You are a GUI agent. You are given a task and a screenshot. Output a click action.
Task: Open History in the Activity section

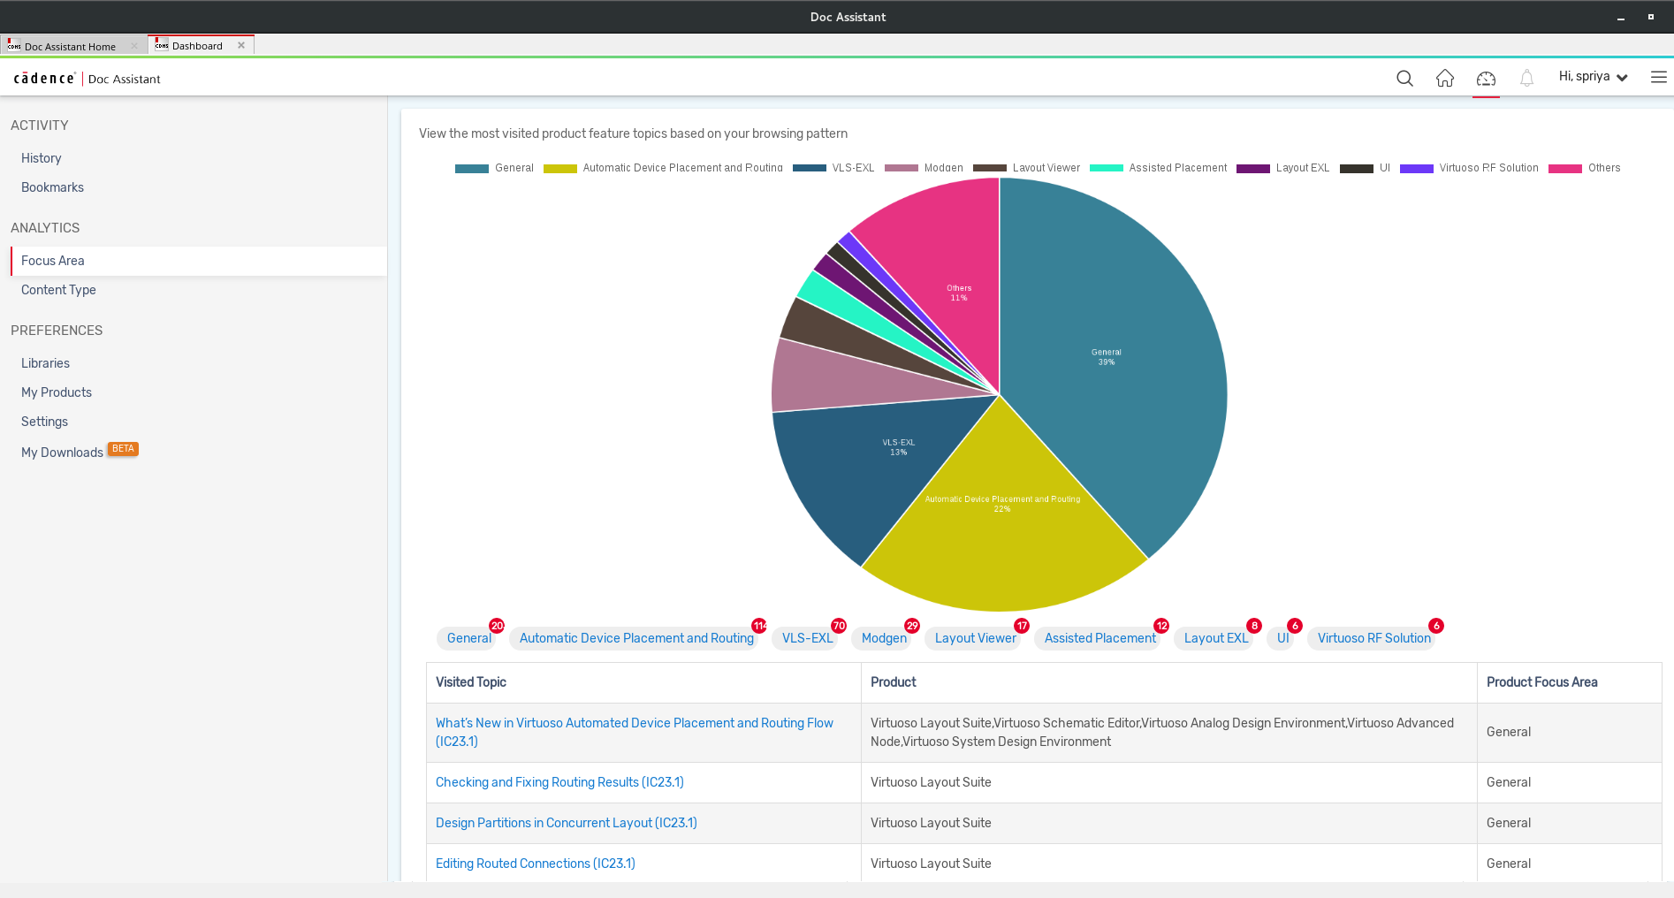click(42, 158)
